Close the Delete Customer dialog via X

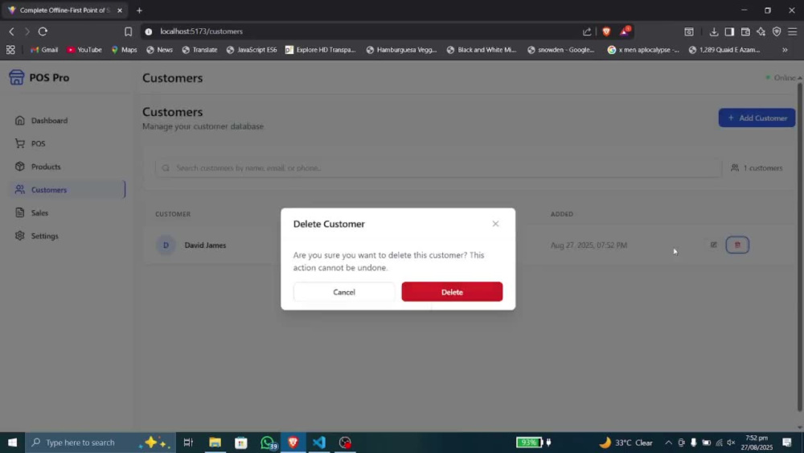(x=495, y=224)
